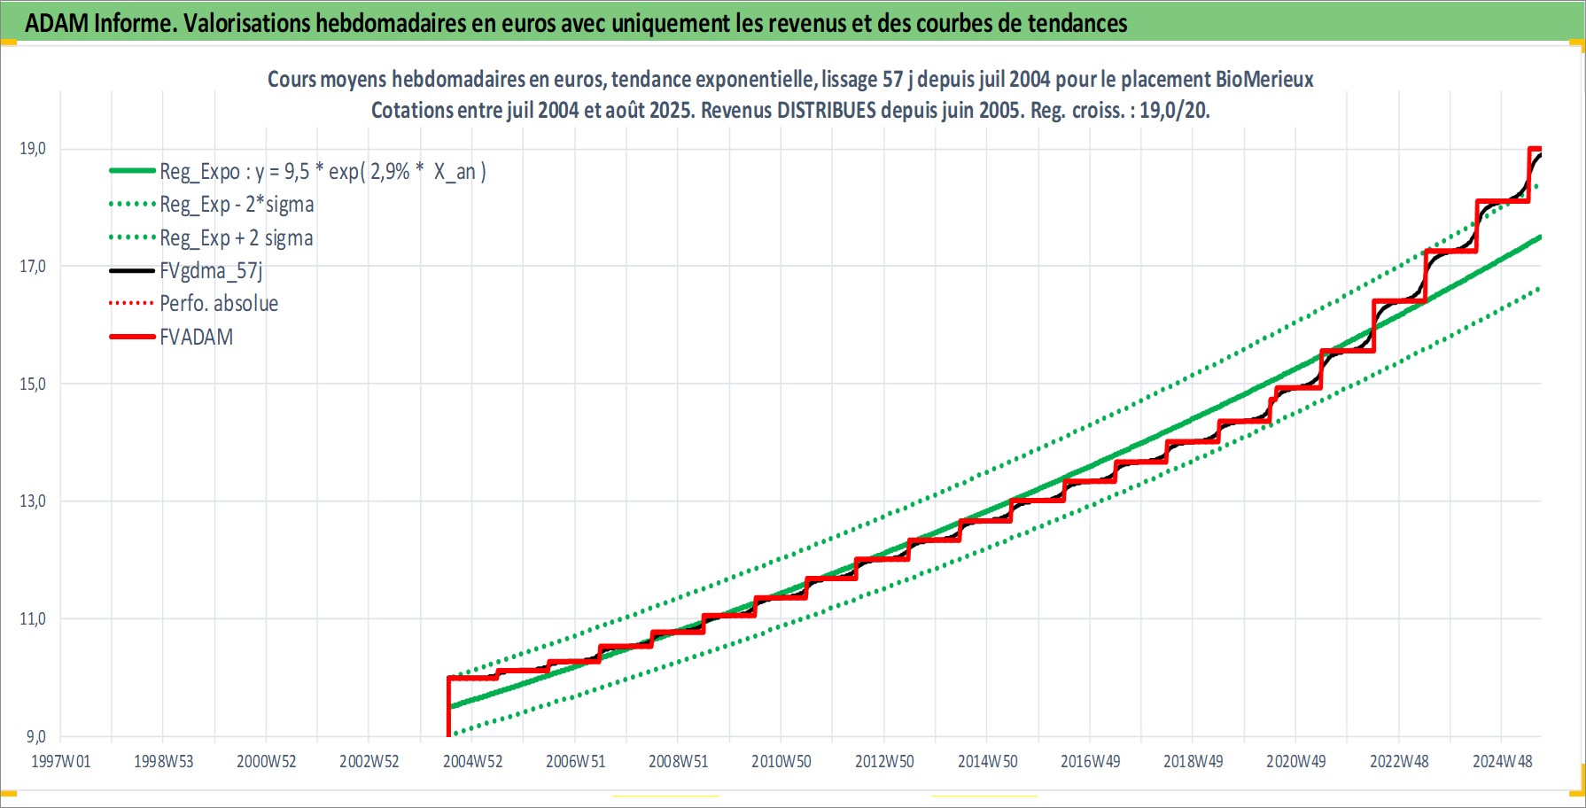This screenshot has height=808, width=1586.
Task: Click x-axis label '2002W52'
Action: tap(369, 761)
